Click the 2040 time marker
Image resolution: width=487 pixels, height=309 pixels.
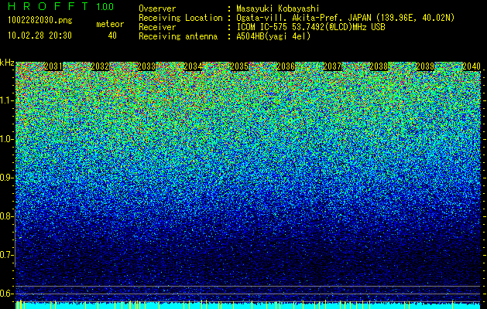[472, 66]
